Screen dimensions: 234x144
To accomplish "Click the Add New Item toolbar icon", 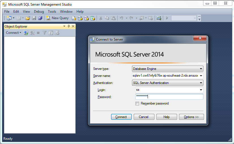I will point(18,18).
